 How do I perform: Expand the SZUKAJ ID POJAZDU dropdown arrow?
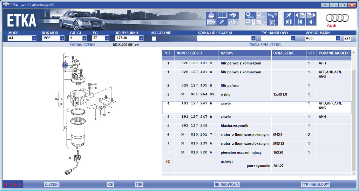[253, 38]
